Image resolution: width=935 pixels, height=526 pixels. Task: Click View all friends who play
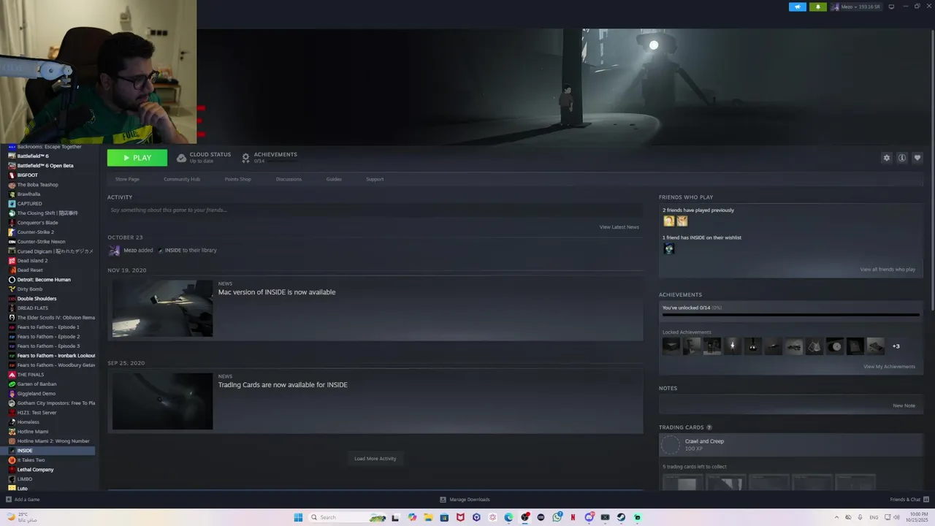coord(888,270)
